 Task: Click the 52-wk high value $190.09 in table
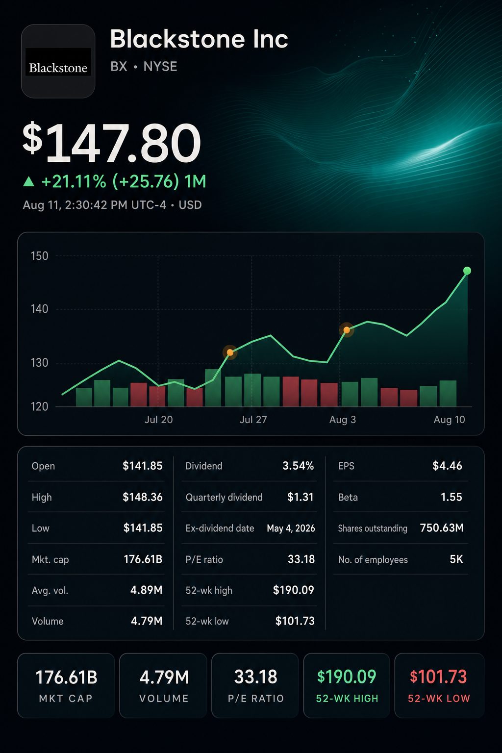pos(293,590)
